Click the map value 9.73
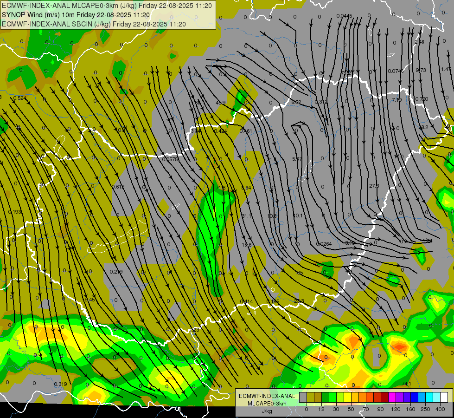The image size is (454, 418). coord(421,70)
